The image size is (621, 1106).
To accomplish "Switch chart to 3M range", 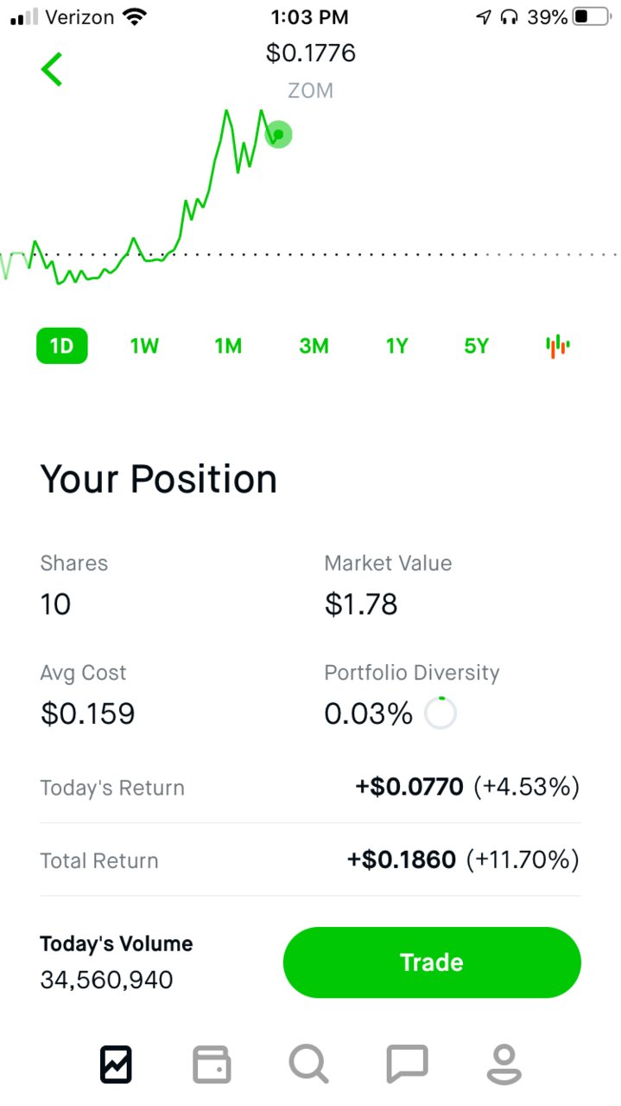I will (314, 346).
